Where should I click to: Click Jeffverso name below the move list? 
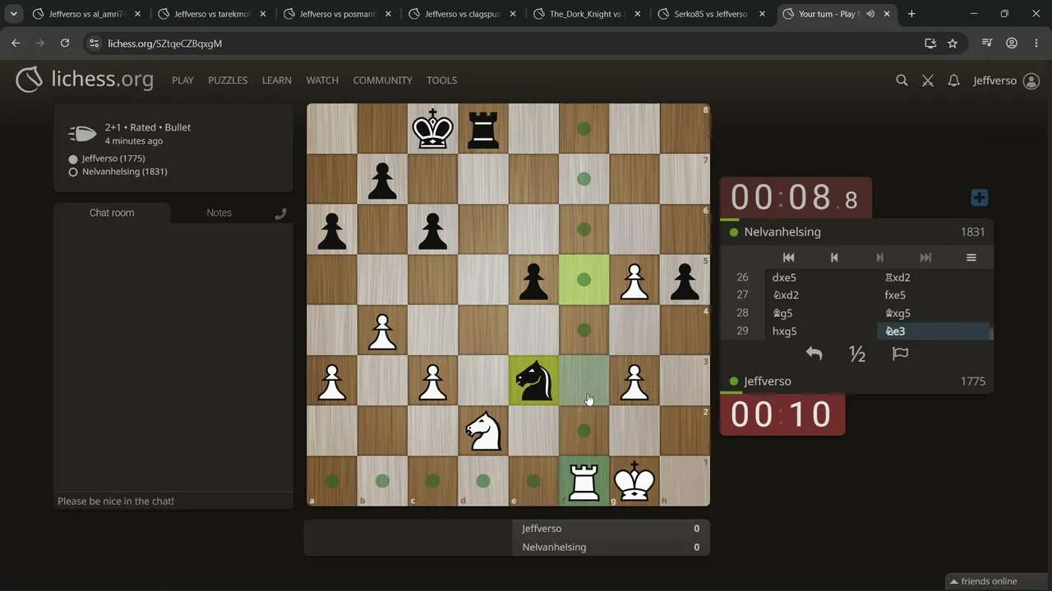(768, 382)
